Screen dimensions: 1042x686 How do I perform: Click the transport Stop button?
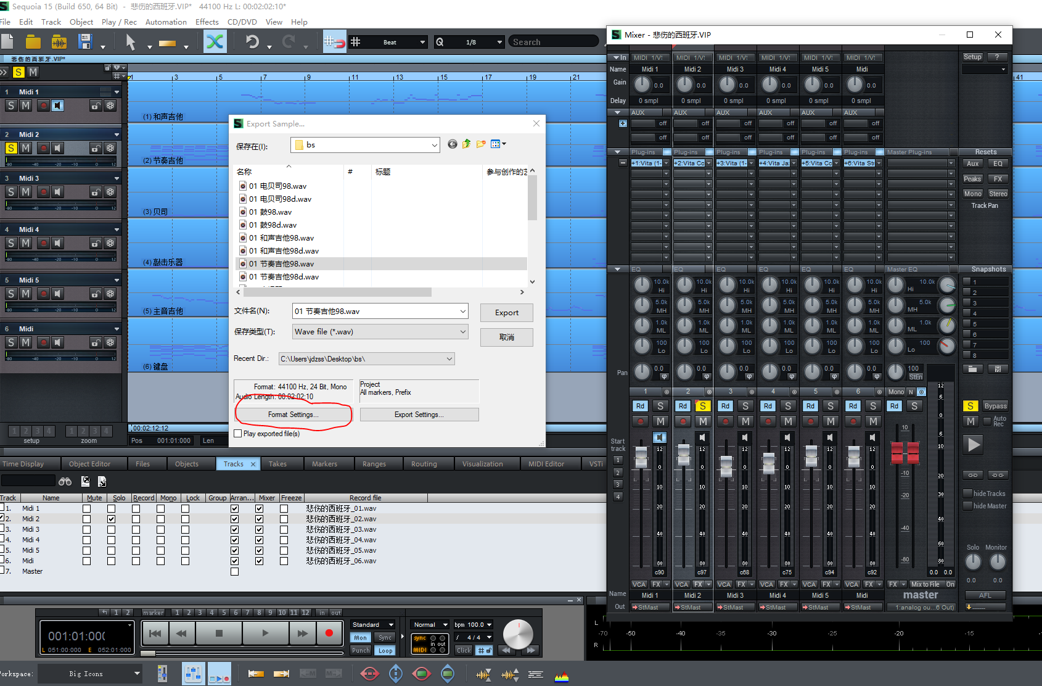point(219,633)
